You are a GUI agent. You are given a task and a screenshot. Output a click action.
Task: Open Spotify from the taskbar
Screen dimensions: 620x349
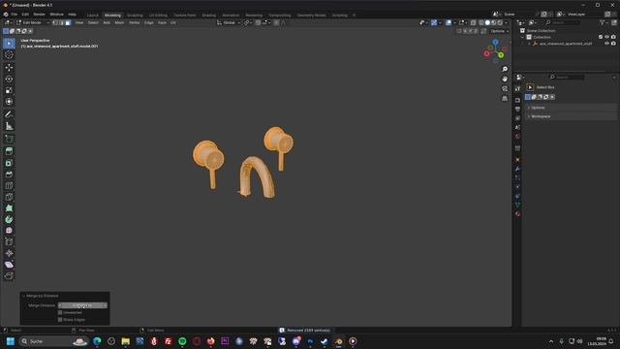[182, 341]
